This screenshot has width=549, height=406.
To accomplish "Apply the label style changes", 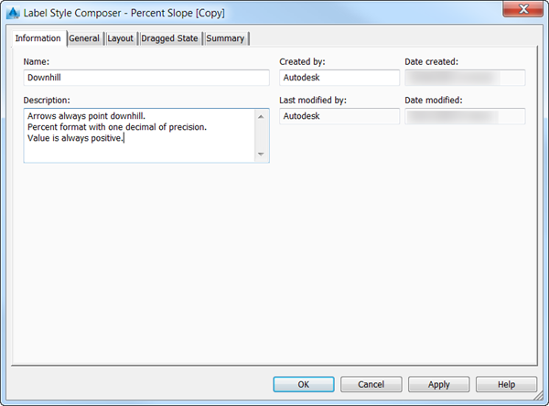I will [x=438, y=384].
